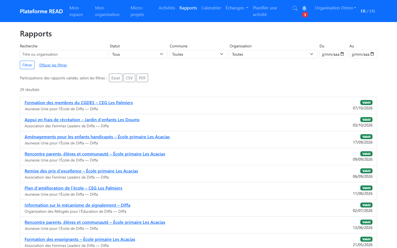Expand the Statut dropdown

coord(138,54)
